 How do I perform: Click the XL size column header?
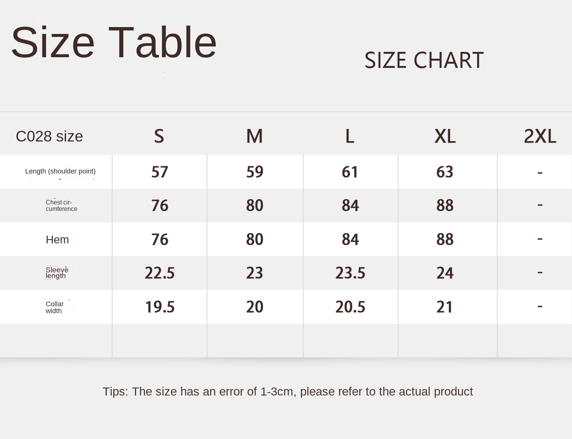(445, 136)
